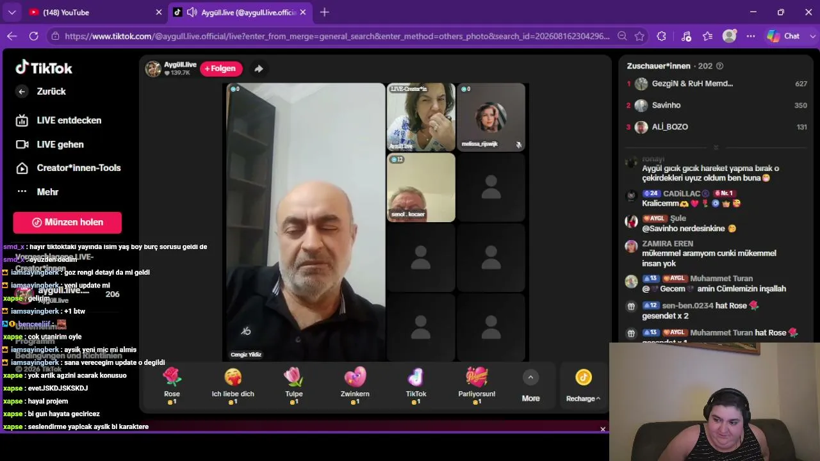Send the Ich liebe dich gift
Viewport: 820px width, 461px height.
(233, 385)
